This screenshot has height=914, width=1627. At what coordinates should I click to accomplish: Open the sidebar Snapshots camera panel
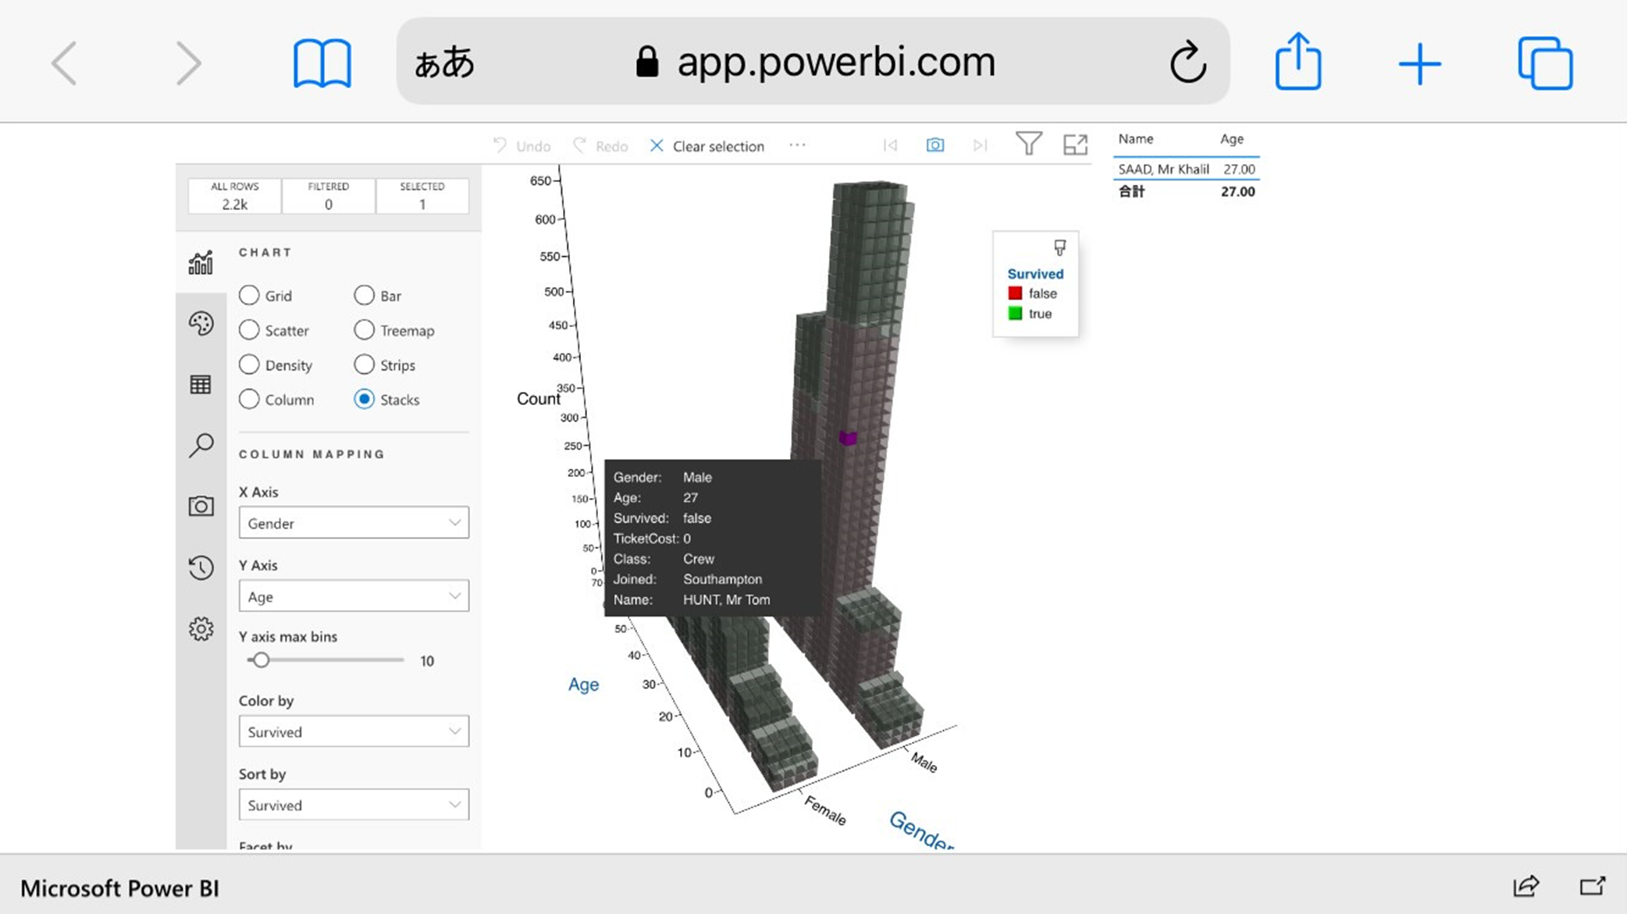point(201,506)
